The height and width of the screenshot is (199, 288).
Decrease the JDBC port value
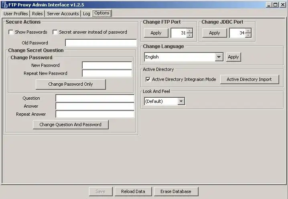tap(248, 35)
